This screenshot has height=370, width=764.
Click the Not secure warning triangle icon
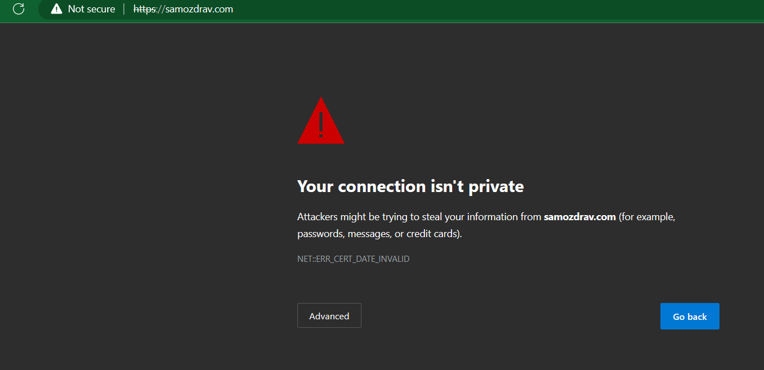tap(56, 9)
